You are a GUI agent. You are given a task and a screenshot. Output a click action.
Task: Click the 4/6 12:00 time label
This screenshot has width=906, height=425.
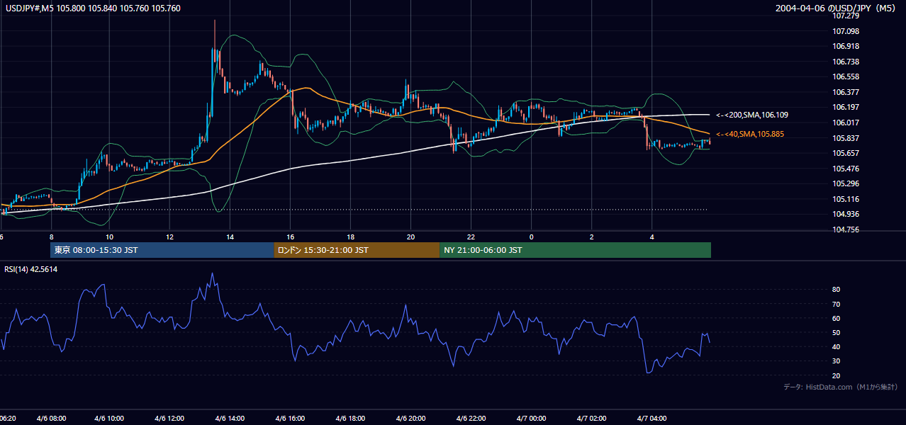[169, 419]
